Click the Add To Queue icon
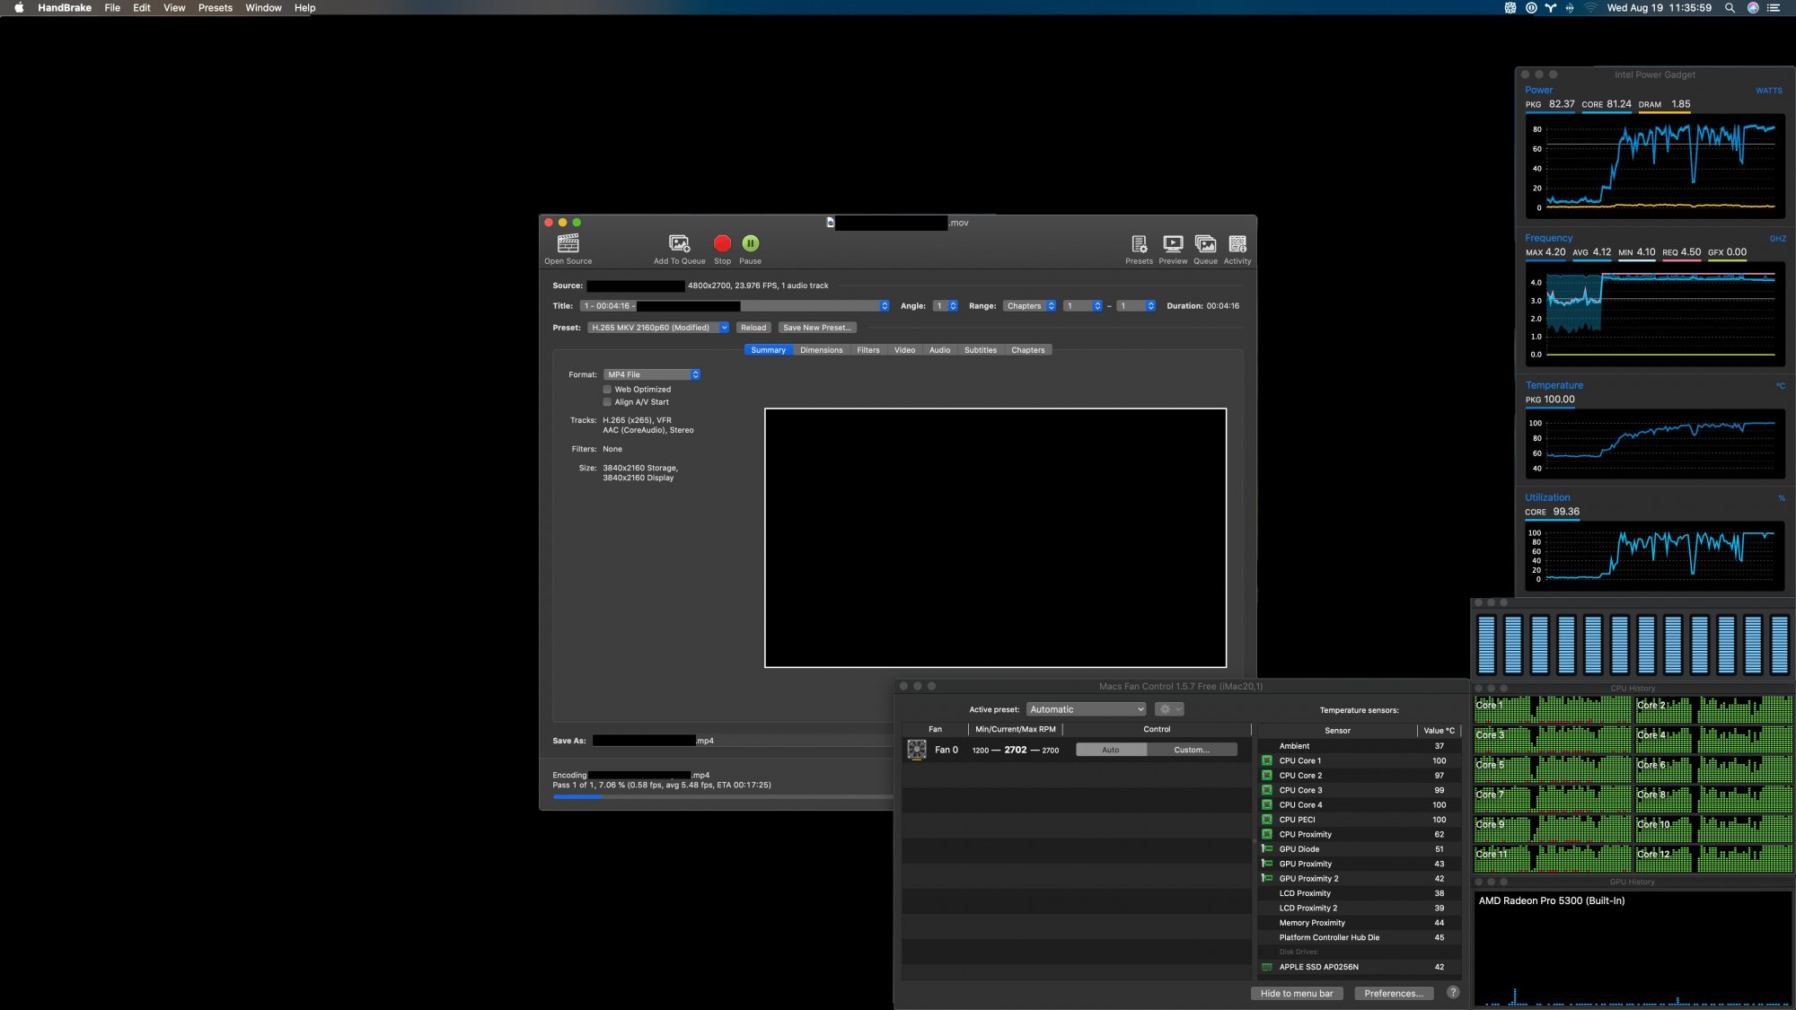1796x1010 pixels. coord(678,243)
